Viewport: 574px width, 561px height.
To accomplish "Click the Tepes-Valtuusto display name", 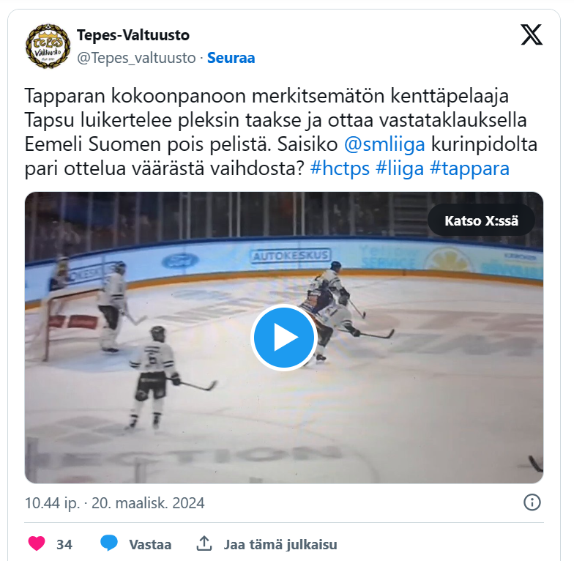I will [x=133, y=35].
